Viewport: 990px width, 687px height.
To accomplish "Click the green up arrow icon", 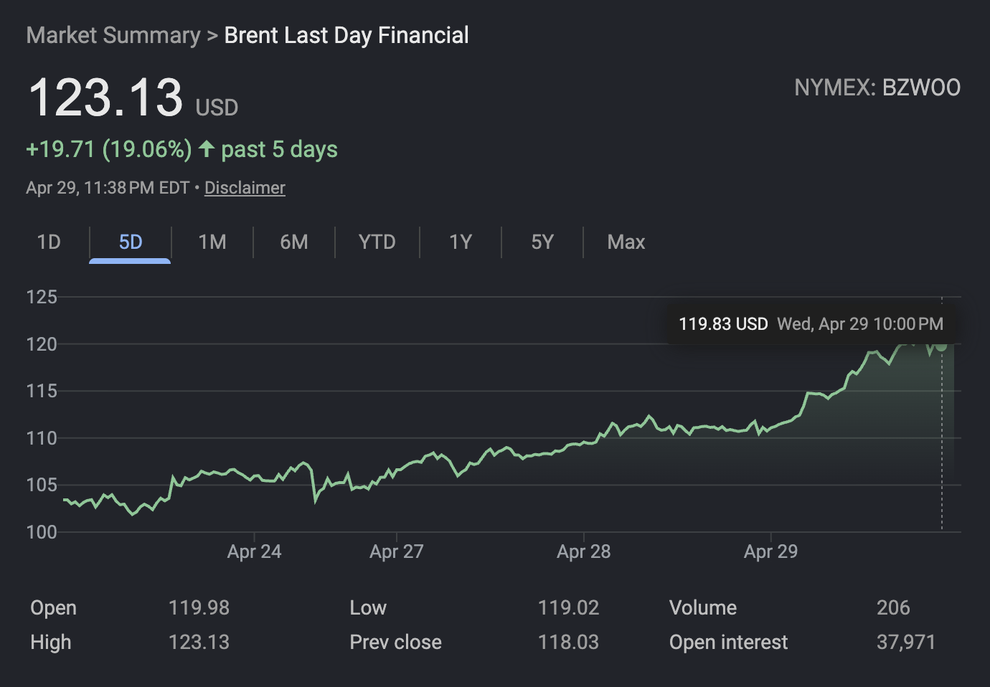I will pyautogui.click(x=207, y=149).
